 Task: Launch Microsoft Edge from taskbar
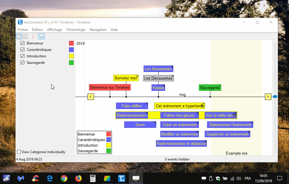point(50,178)
